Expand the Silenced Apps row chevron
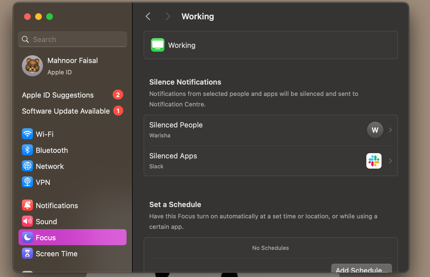The width and height of the screenshot is (430, 277). 390,161
